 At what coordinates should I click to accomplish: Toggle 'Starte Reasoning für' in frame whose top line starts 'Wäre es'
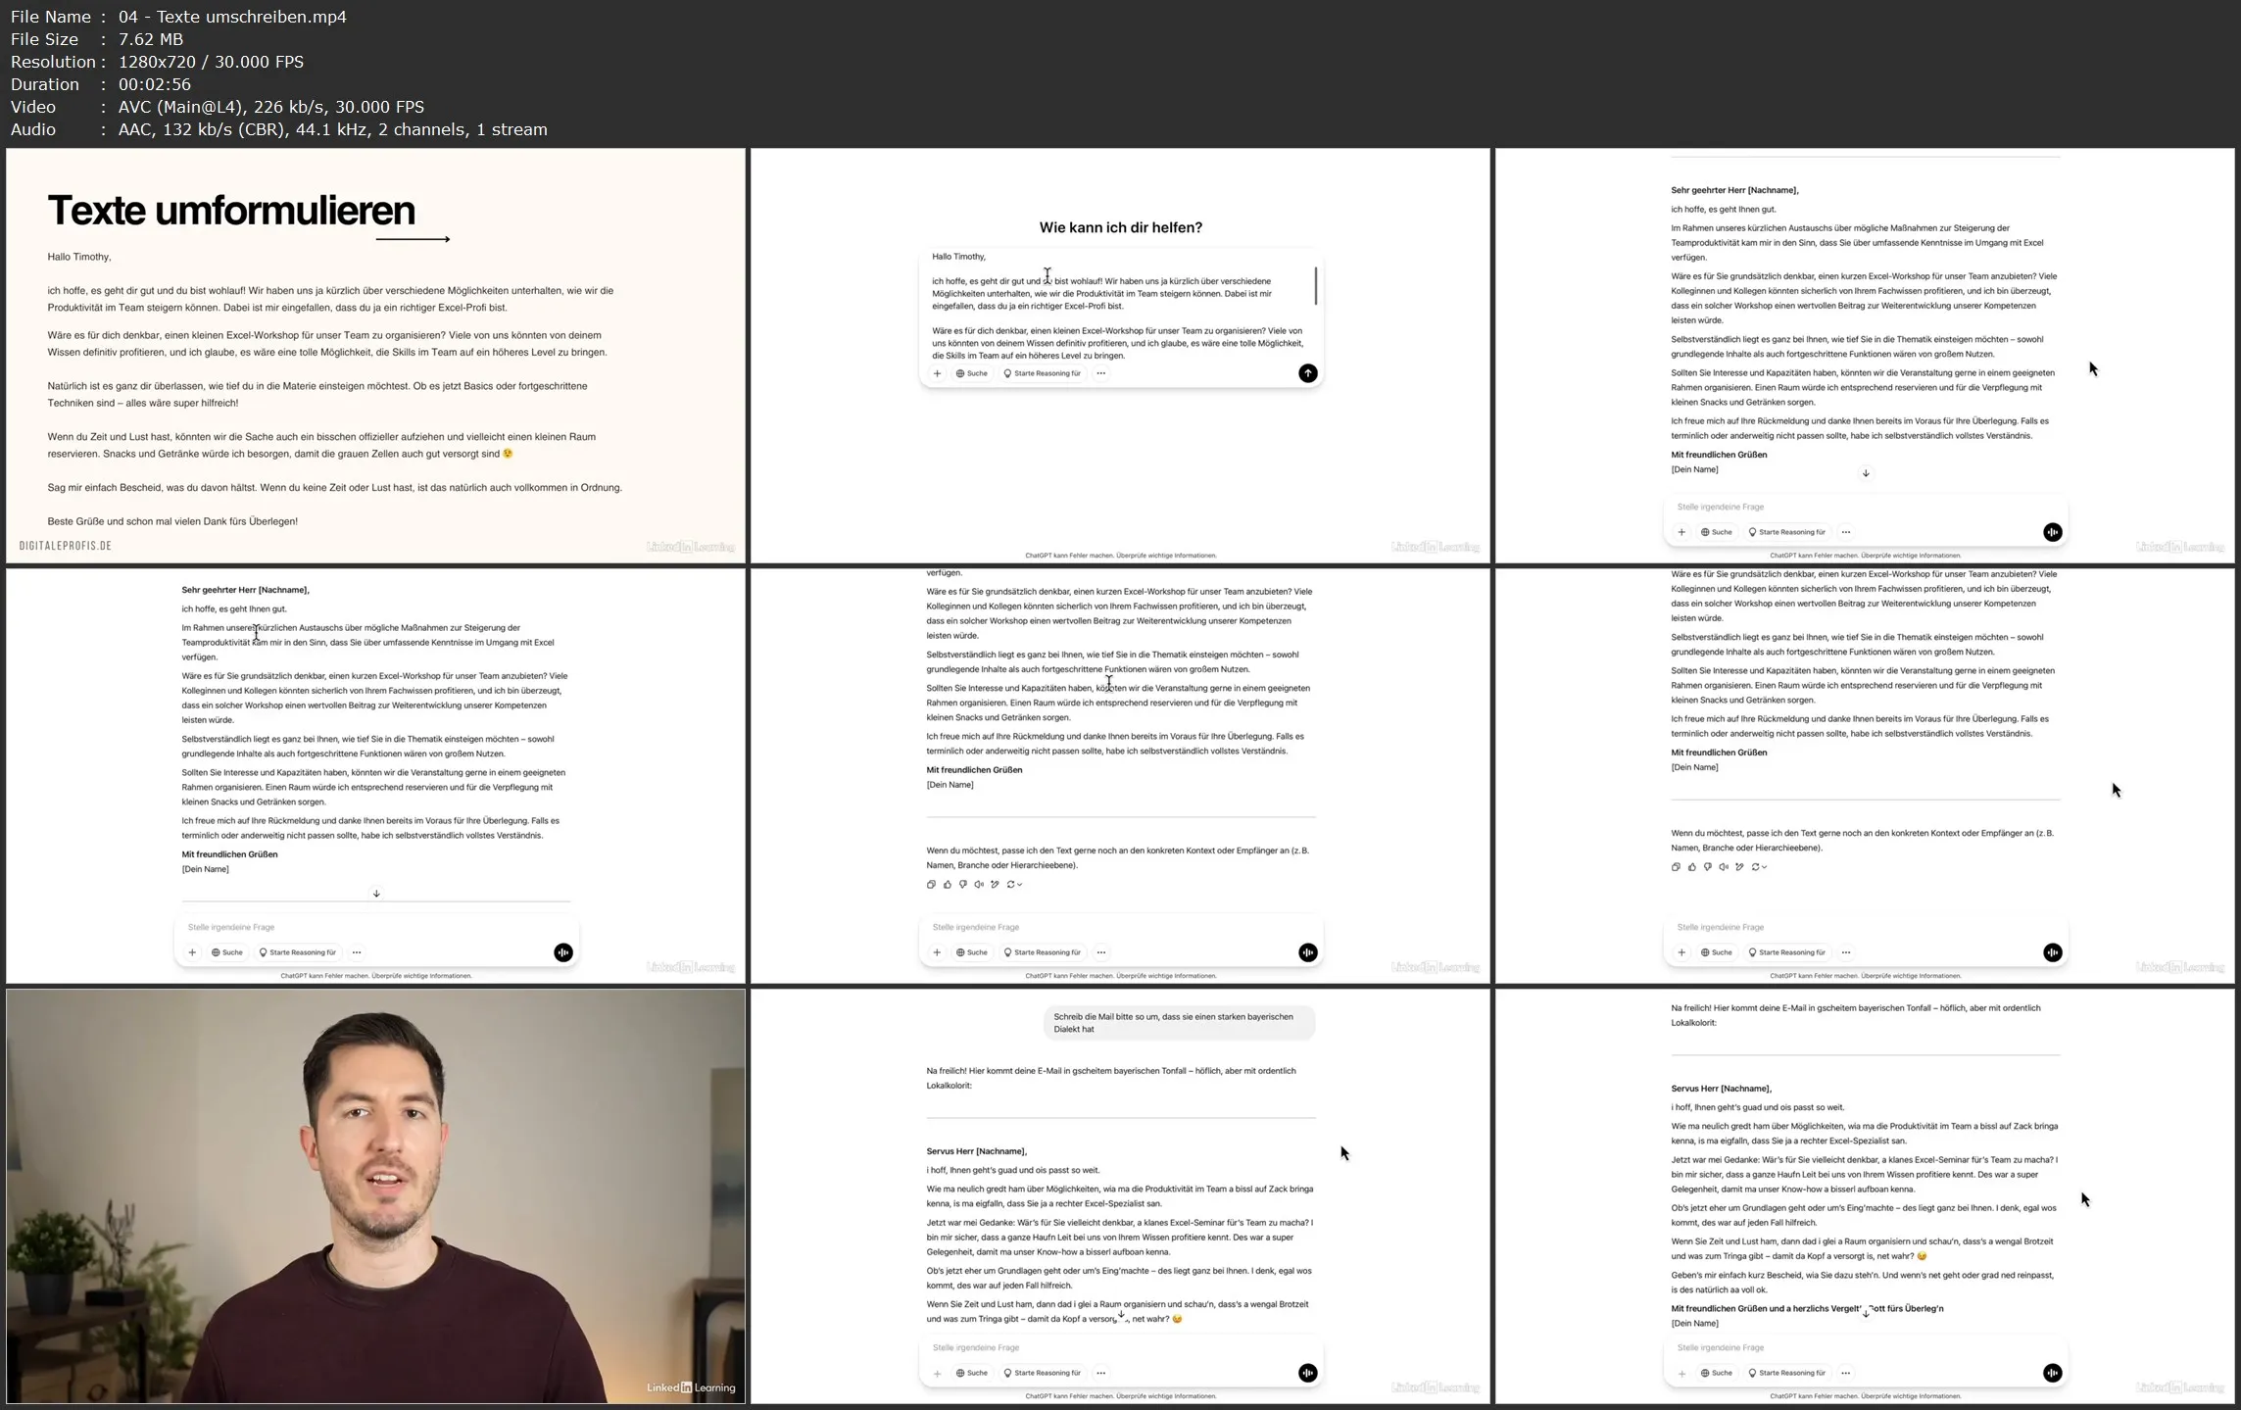[x=1787, y=952]
